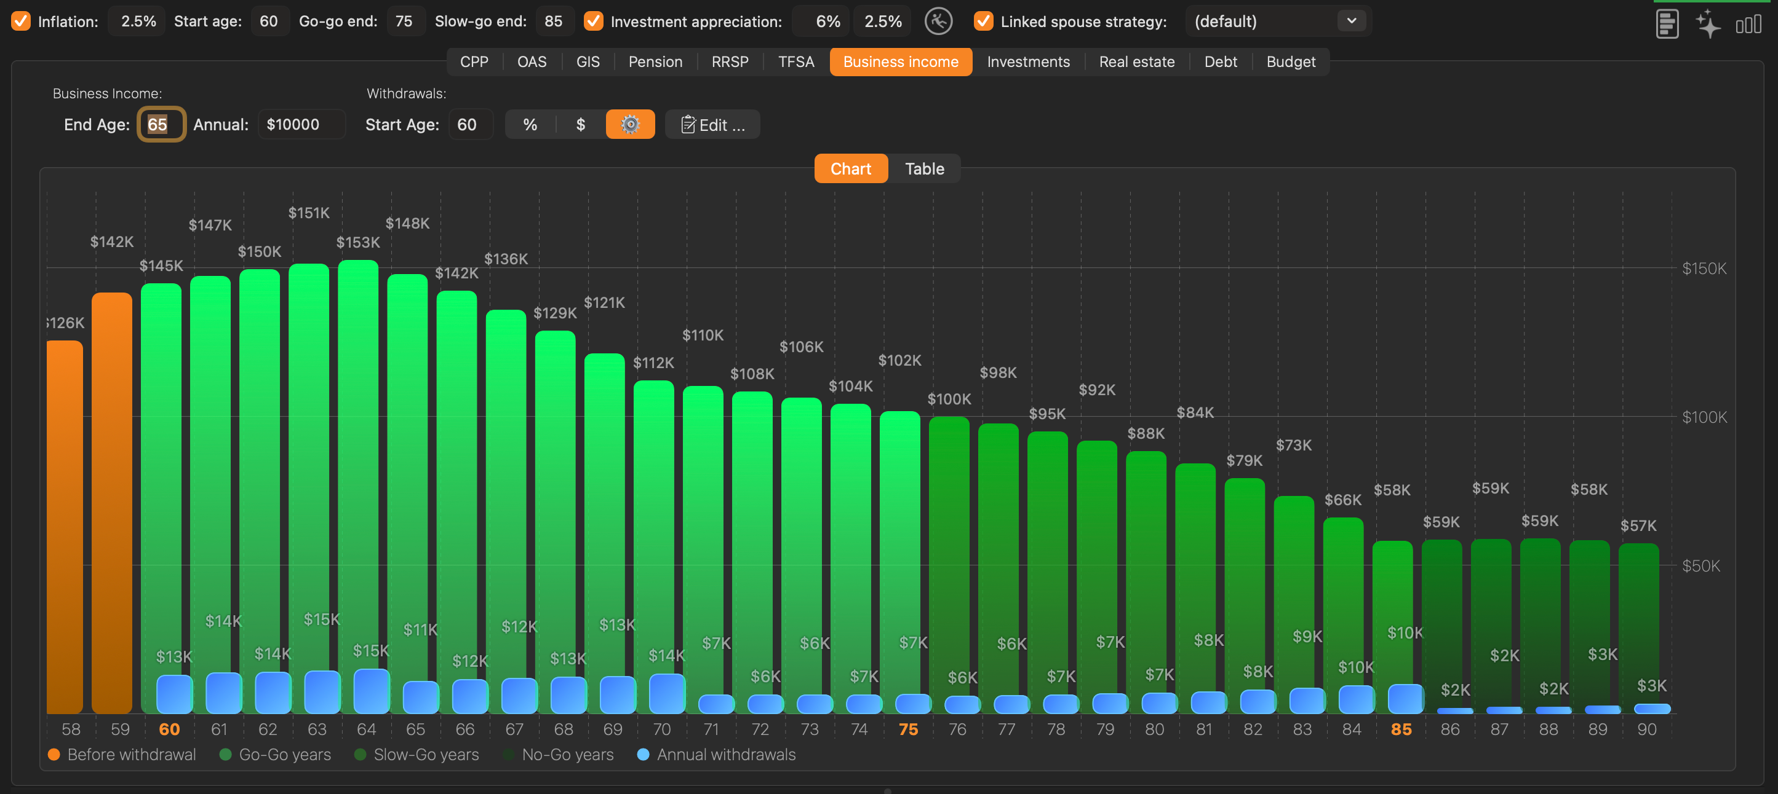Viewport: 1778px width, 794px height.
Task: Switch to the Pension tab
Action: pyautogui.click(x=656, y=62)
